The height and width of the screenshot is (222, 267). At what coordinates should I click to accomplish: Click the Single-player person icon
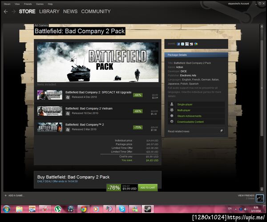[x=172, y=104]
